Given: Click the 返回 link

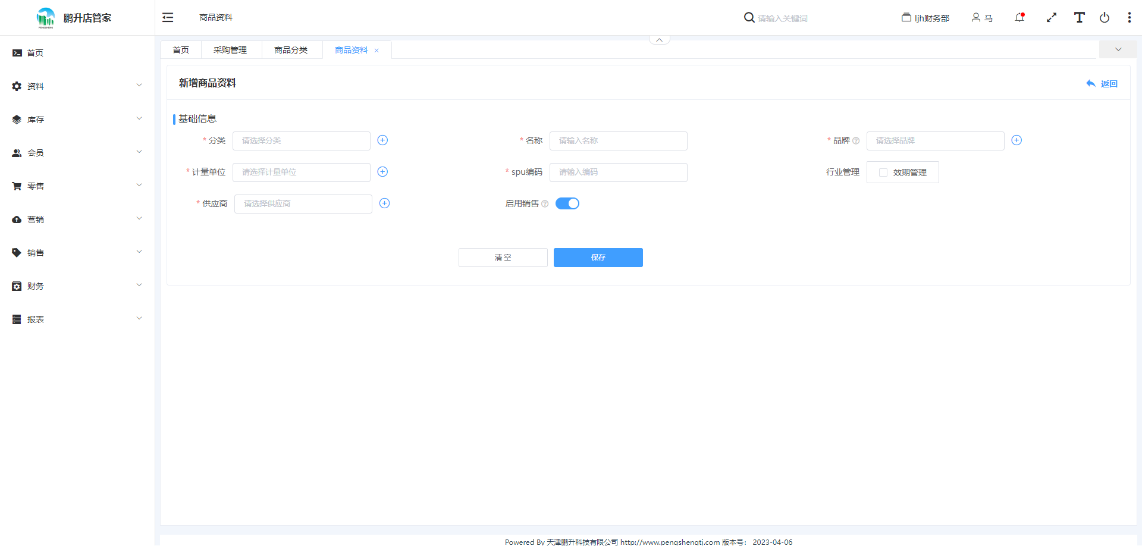Looking at the screenshot, I should [x=1102, y=84].
